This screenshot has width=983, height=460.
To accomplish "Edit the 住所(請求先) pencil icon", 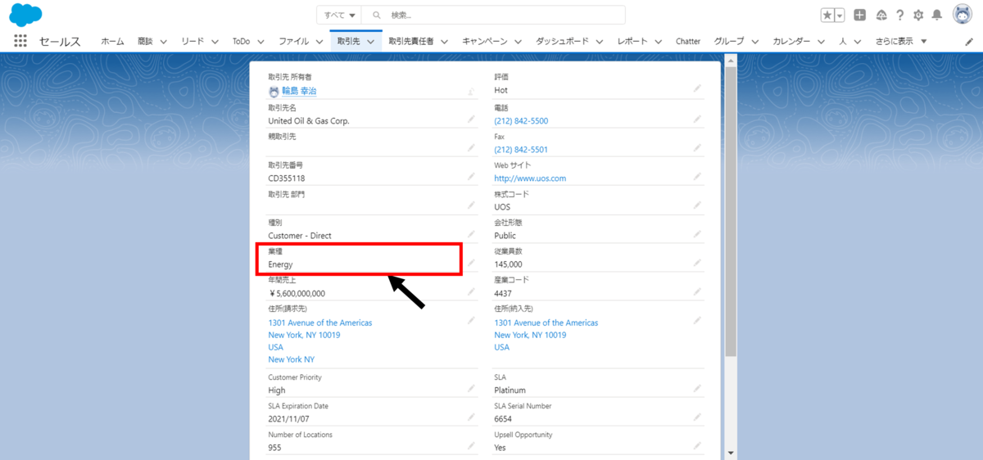I will (471, 321).
